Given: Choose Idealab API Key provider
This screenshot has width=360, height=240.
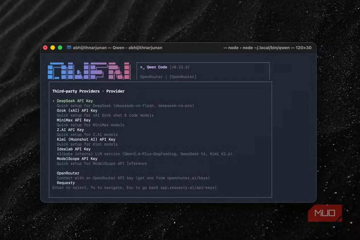Looking at the screenshot, I should (74, 149).
